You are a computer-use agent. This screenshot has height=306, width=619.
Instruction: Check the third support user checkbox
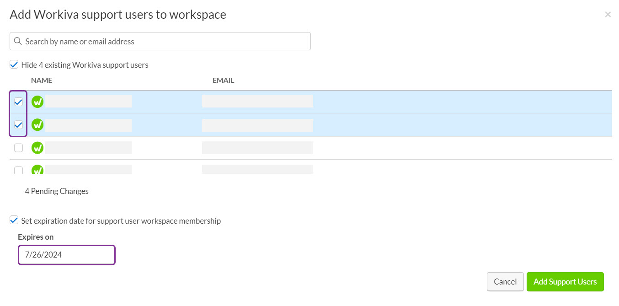pos(18,147)
